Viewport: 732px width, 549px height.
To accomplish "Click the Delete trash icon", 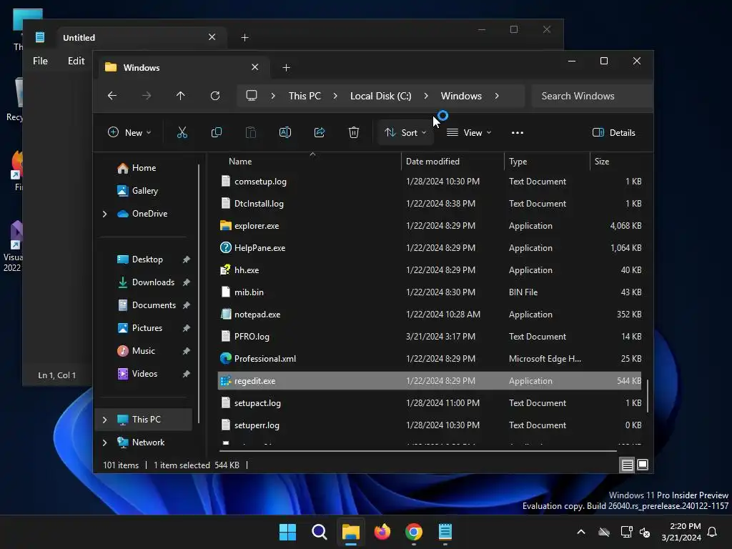I will tap(354, 132).
